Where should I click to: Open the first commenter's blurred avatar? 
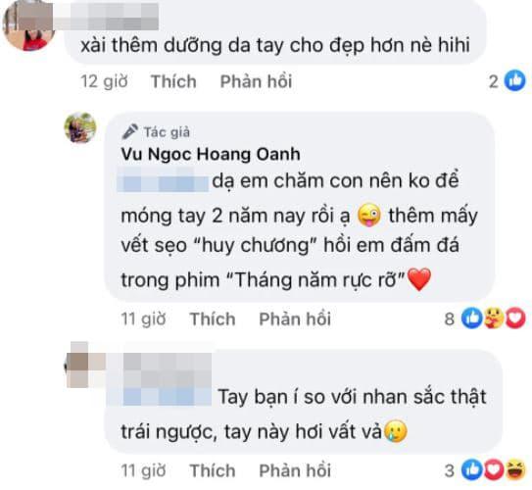[28, 25]
